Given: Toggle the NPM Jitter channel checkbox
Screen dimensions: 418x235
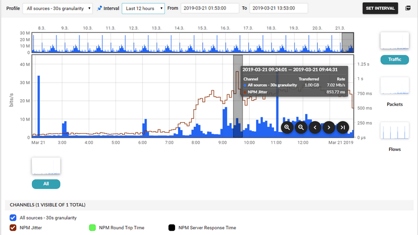Looking at the screenshot, I should coord(13,228).
